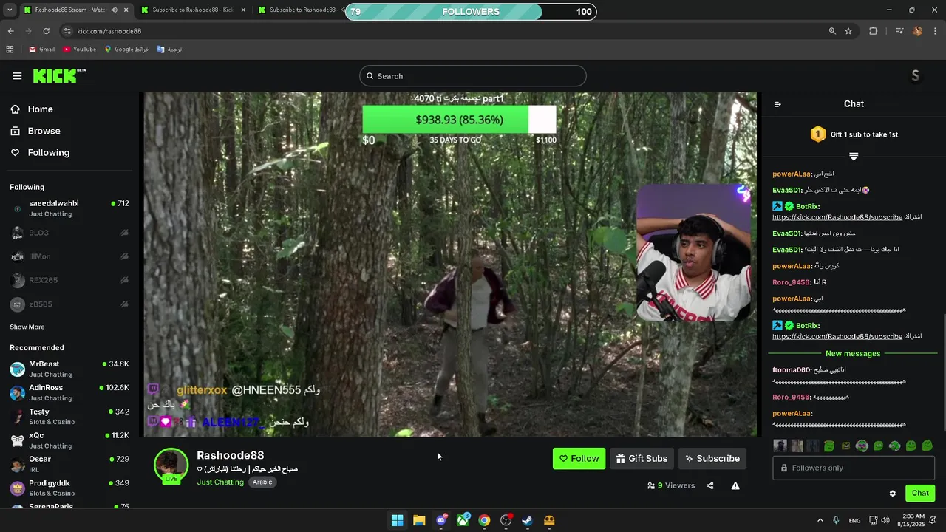Toggle follow on Rashoode88

(579, 459)
